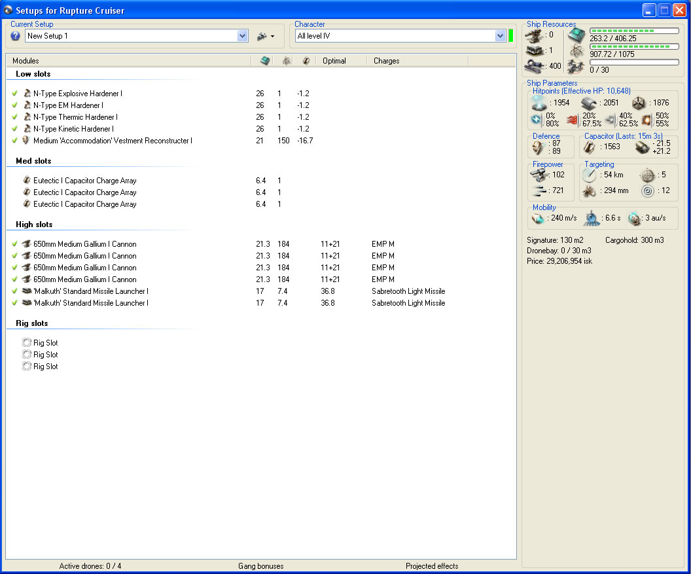Click the structure hitpoints icon
The image size is (691, 574).
coord(639,103)
